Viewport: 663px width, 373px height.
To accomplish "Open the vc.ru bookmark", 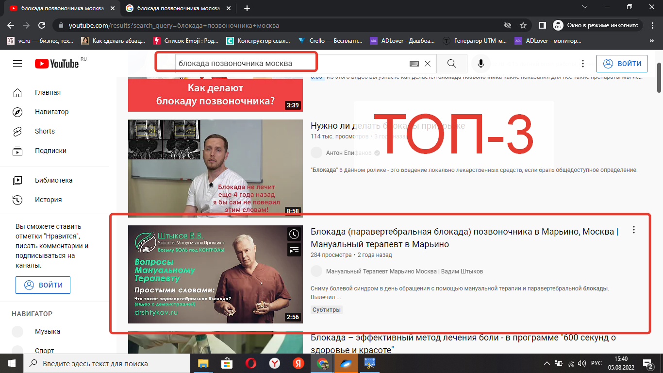I will tap(41, 41).
